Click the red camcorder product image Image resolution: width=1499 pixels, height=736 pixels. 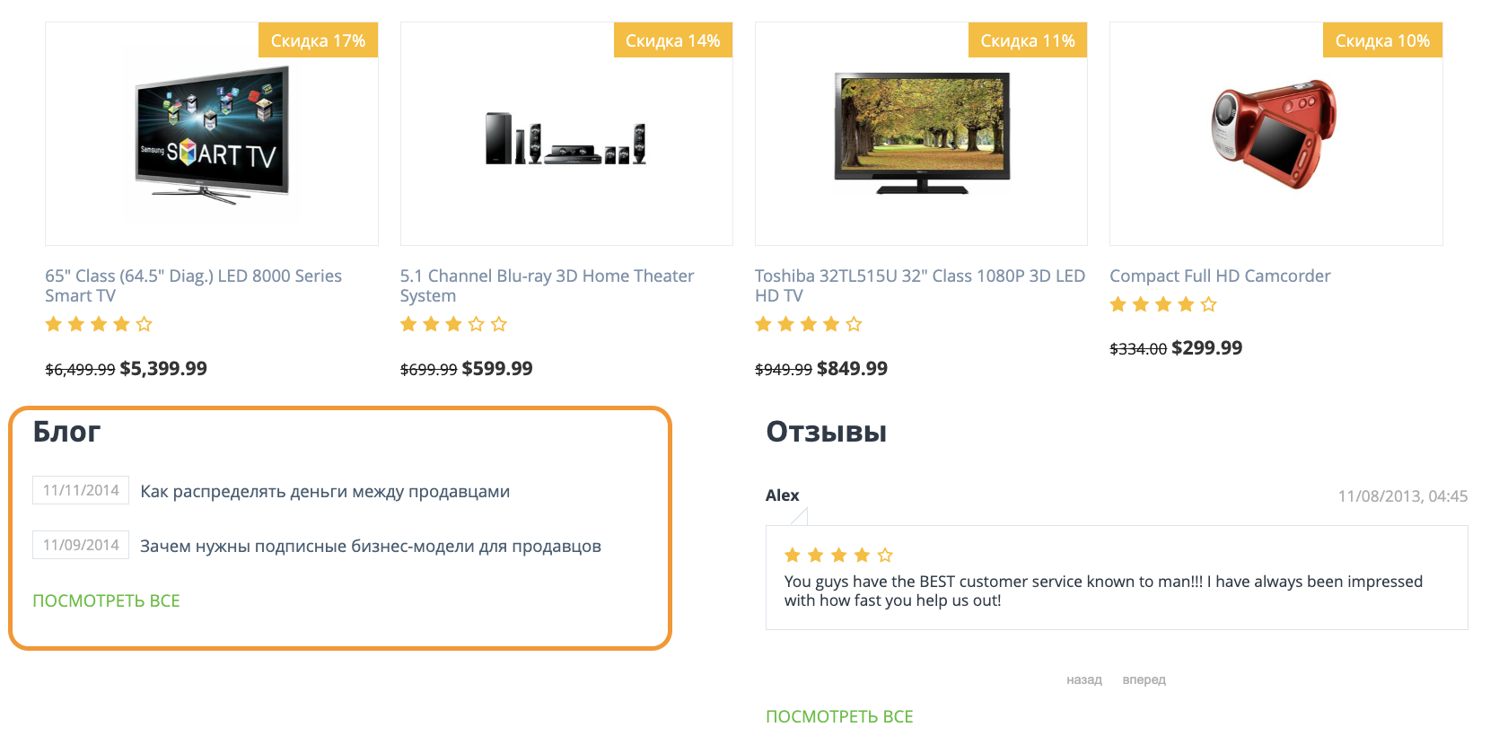1275,134
